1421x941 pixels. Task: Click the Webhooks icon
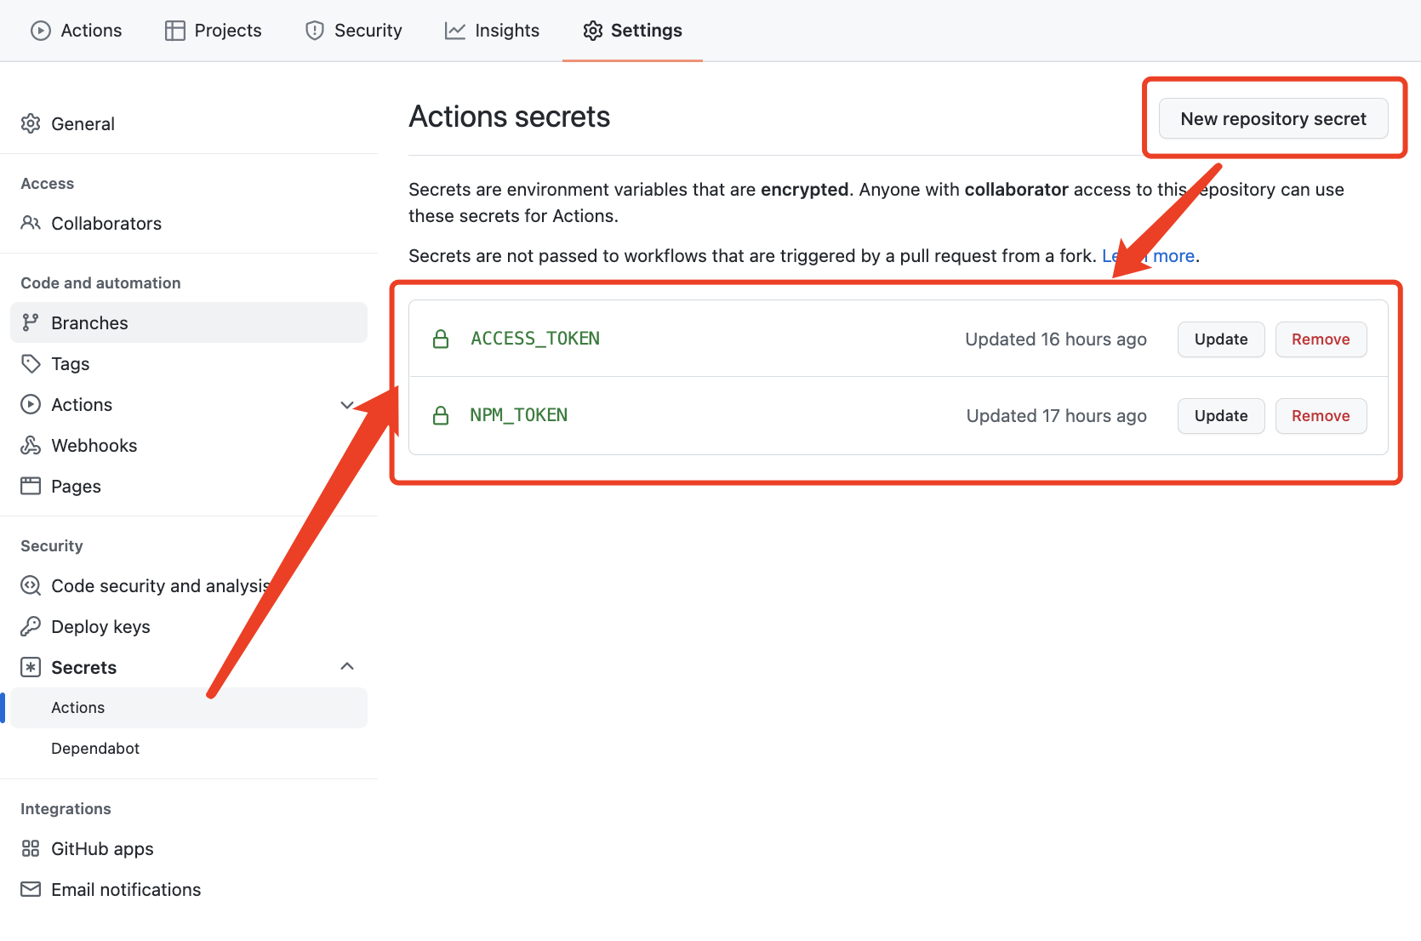tap(31, 445)
